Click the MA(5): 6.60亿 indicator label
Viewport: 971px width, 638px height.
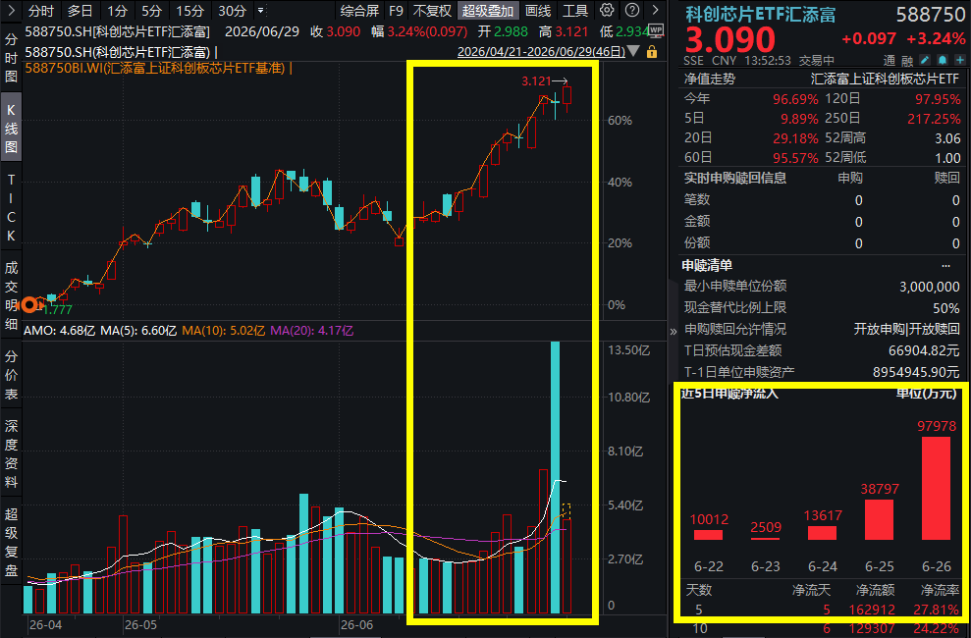138,331
